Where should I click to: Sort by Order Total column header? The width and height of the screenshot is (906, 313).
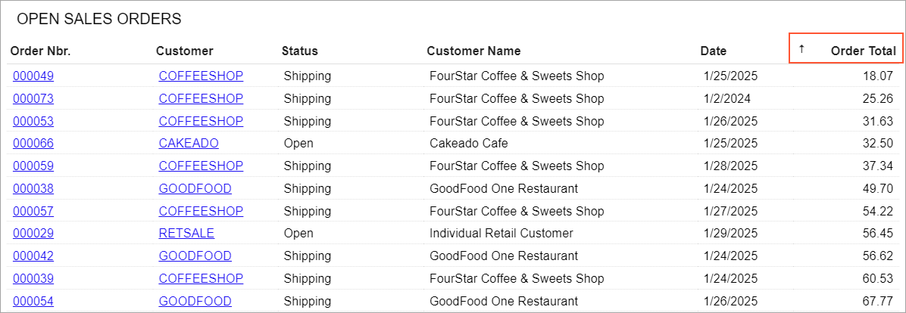tap(863, 51)
